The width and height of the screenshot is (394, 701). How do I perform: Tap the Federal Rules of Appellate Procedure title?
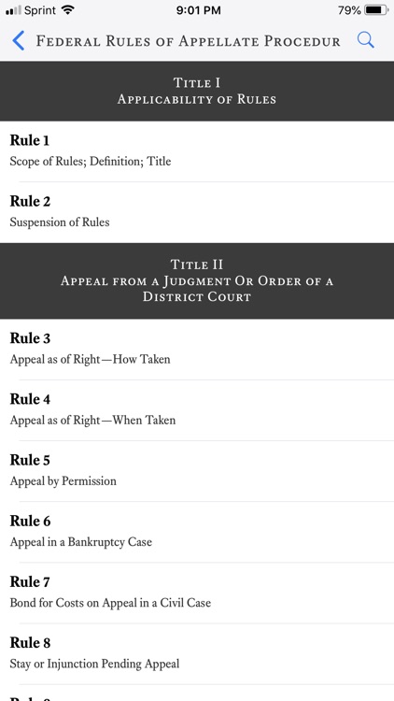pyautogui.click(x=188, y=41)
